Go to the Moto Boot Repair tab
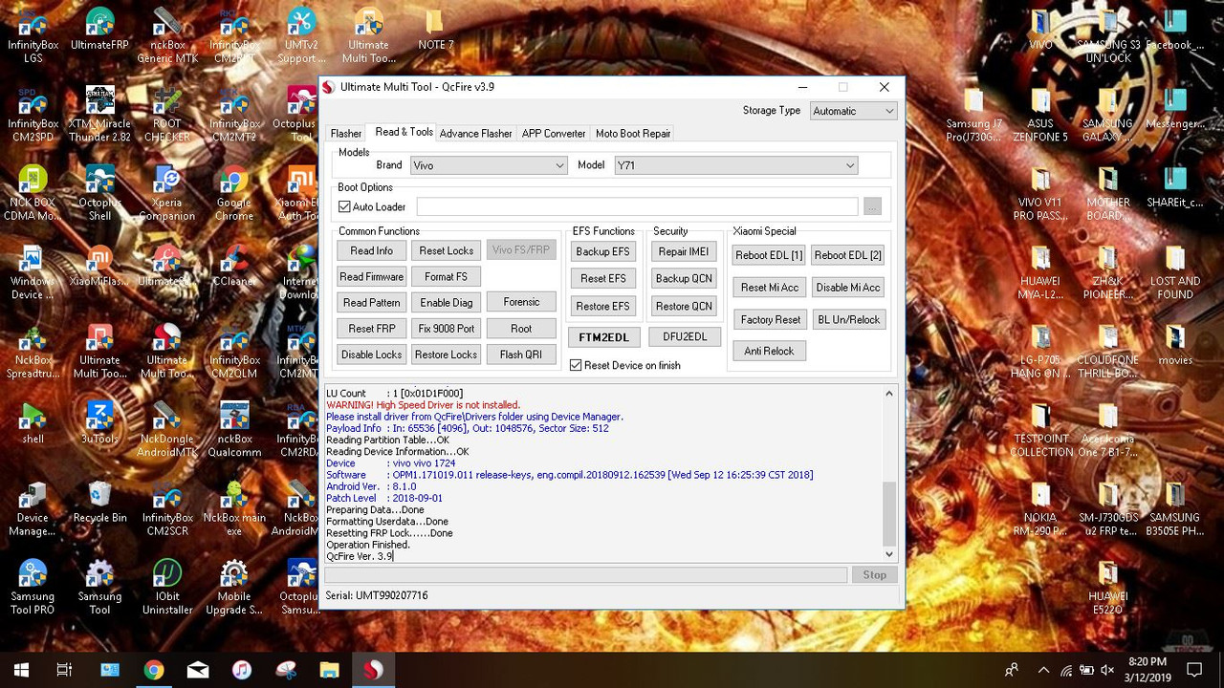Image resolution: width=1224 pixels, height=688 pixels. (633, 134)
